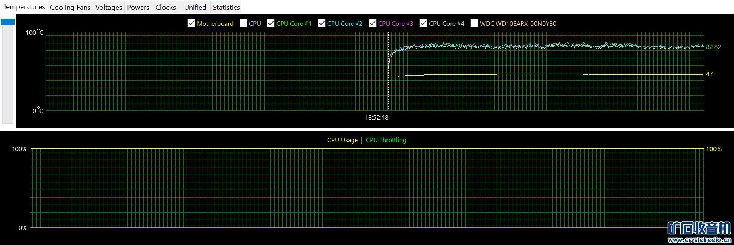Click the CPU Throttling legend label
Image resolution: width=734 pixels, height=245 pixels.
pos(386,140)
